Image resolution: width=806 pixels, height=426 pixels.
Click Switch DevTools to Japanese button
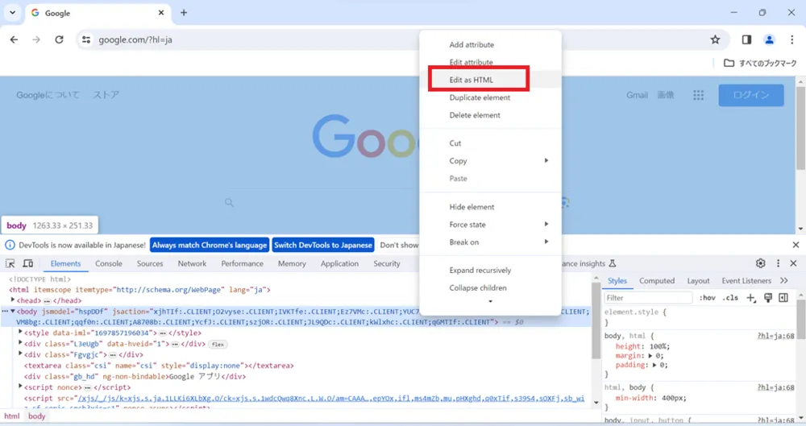323,245
